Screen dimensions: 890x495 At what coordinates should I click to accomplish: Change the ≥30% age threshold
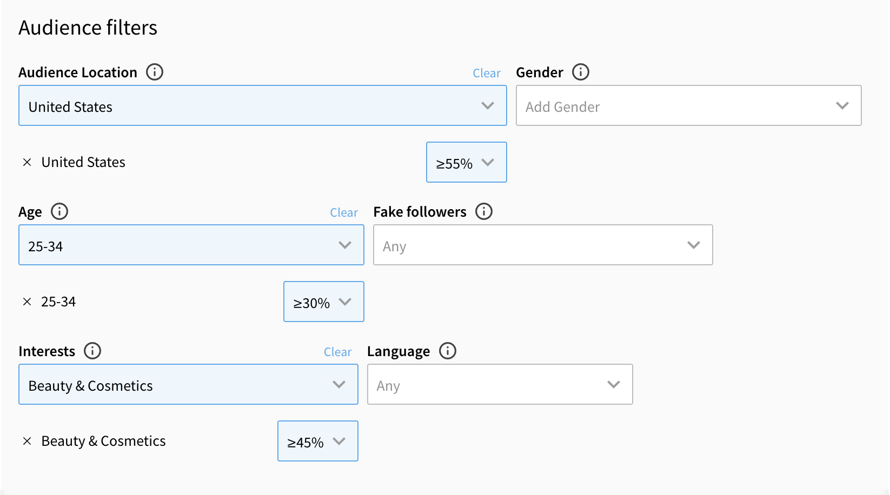tap(323, 302)
